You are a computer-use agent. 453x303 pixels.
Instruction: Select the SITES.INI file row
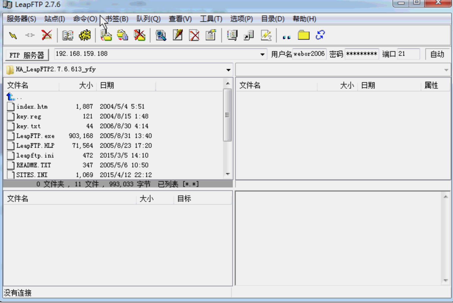pos(114,175)
